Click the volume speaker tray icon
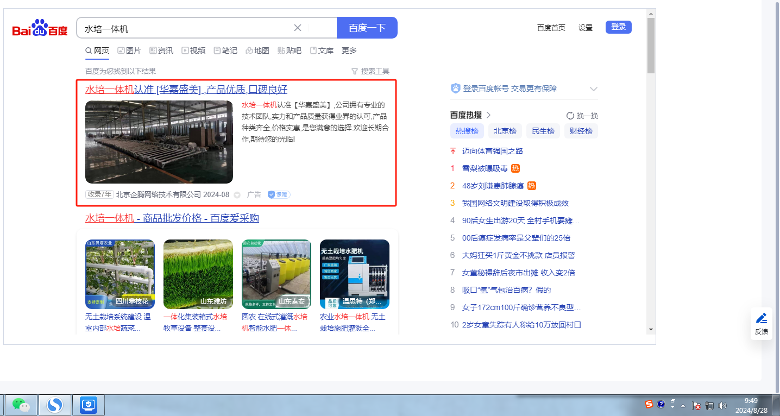Image resolution: width=780 pixels, height=416 pixels. click(x=722, y=405)
